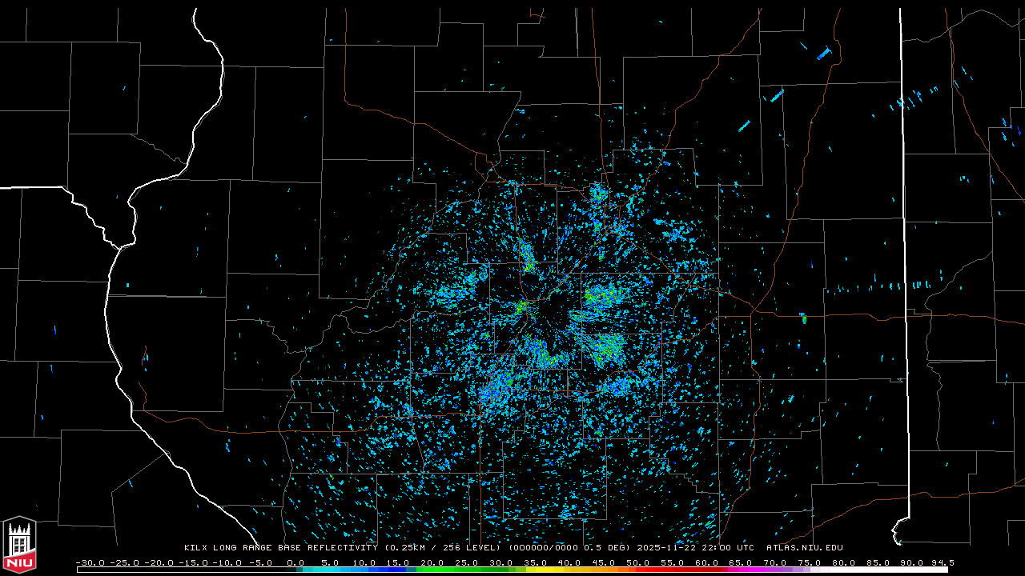Click the 20.0 scale label
This screenshot has height=576, width=1025.
click(432, 563)
